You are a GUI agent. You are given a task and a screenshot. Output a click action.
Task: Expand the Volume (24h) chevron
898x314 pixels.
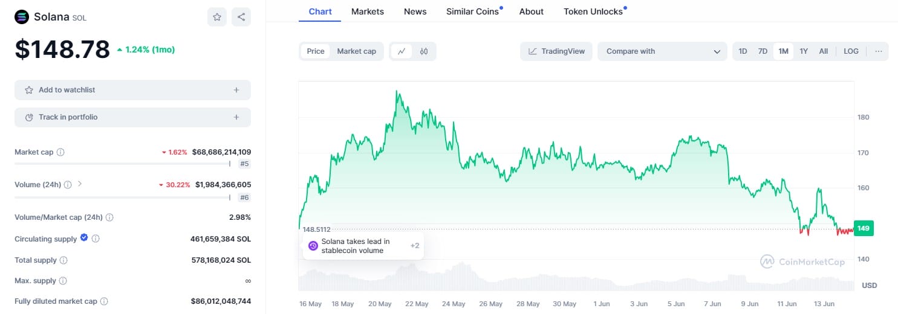tap(80, 184)
